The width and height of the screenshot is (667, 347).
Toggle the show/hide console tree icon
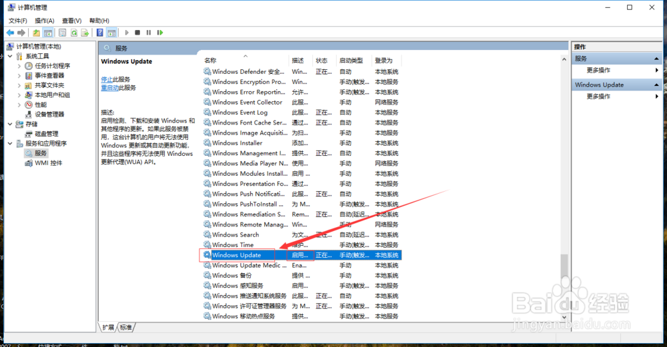pyautogui.click(x=48, y=33)
